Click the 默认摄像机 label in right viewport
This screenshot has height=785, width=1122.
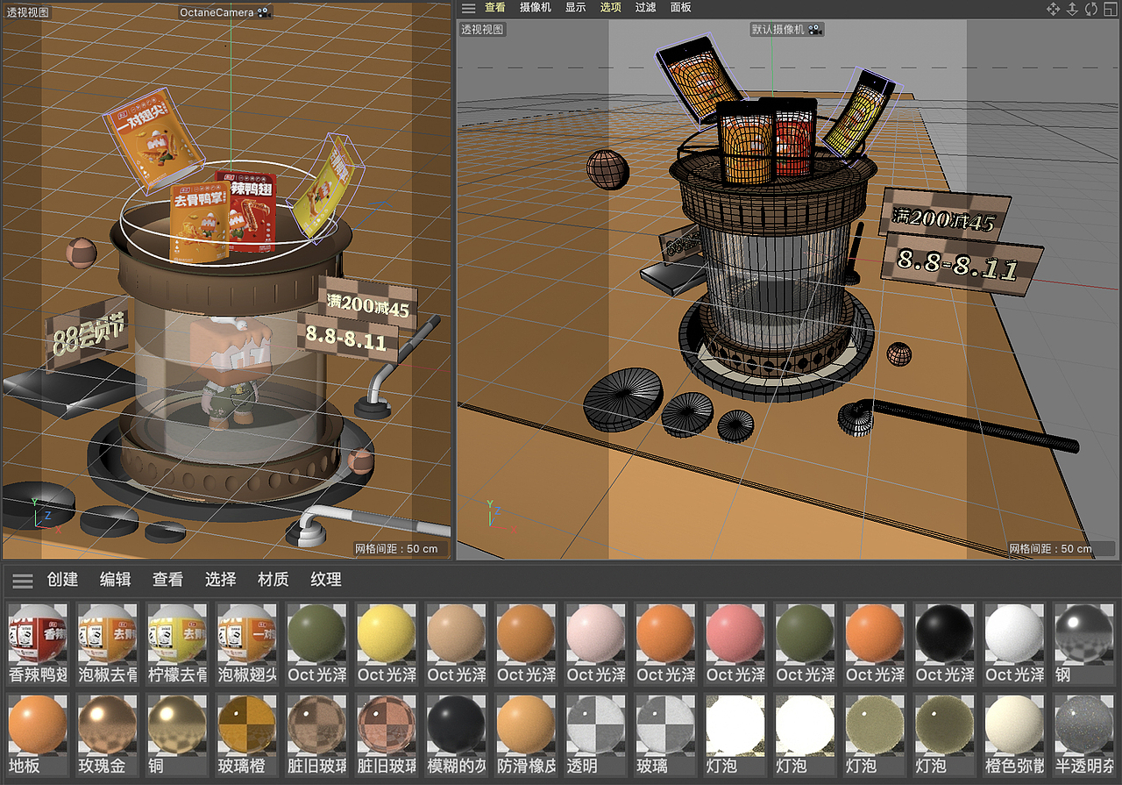click(x=778, y=29)
